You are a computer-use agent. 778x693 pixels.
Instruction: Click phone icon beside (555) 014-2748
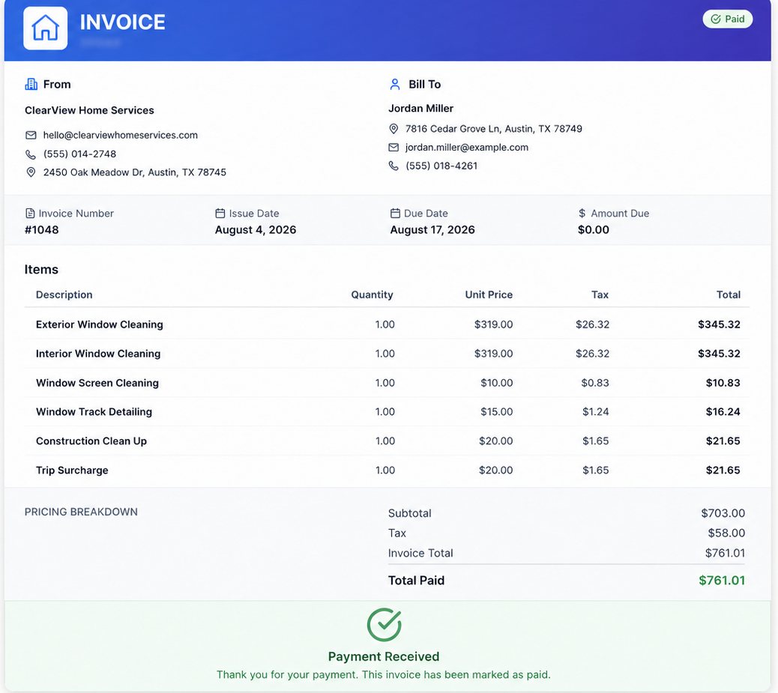tap(31, 154)
